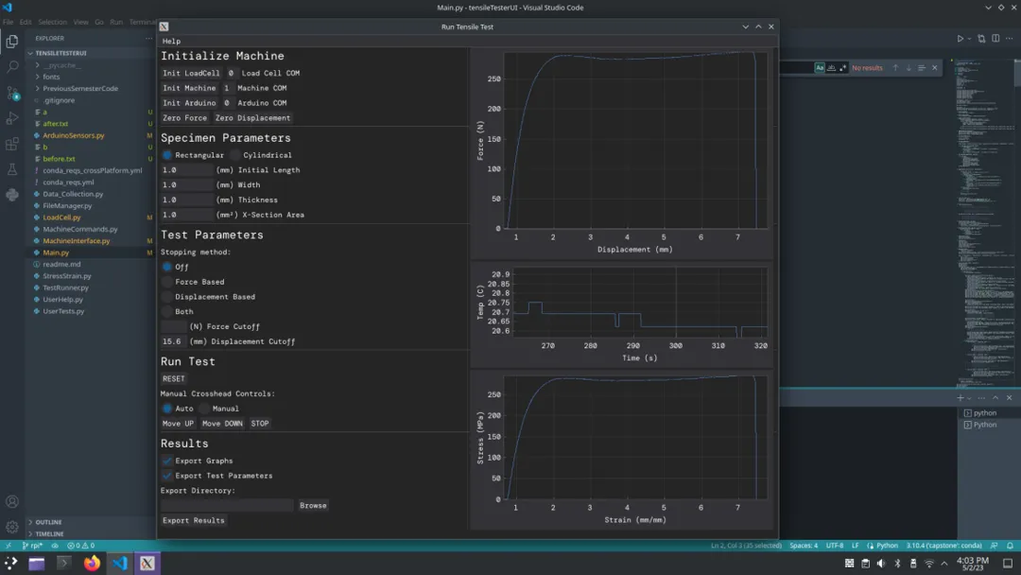
Task: Open the Run dropdown arrow beside the play icon
Action: [x=969, y=39]
